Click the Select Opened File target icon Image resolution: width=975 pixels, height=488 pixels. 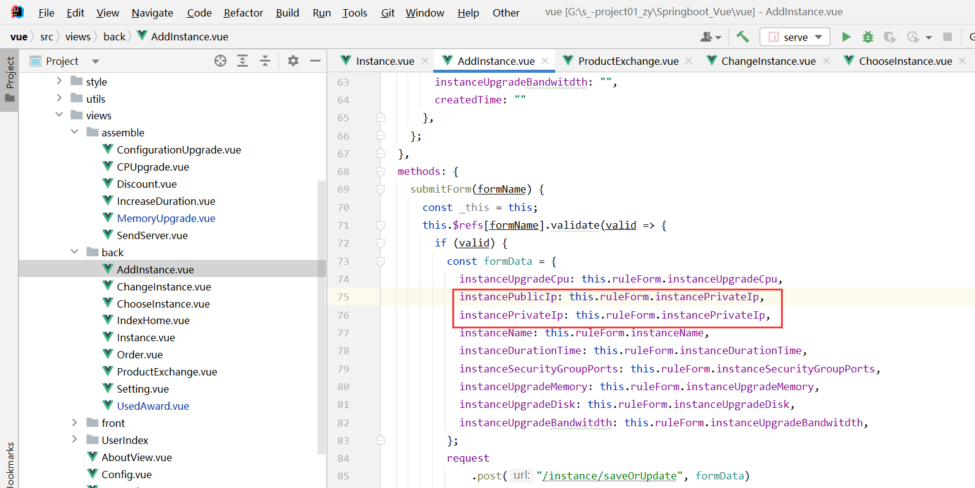(x=220, y=61)
